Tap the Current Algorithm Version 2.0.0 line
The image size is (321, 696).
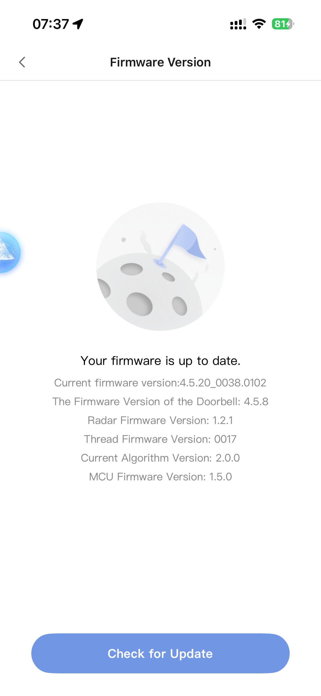160,458
